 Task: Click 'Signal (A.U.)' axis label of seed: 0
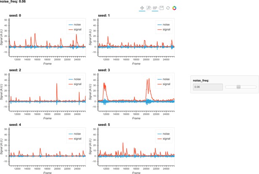2,37
